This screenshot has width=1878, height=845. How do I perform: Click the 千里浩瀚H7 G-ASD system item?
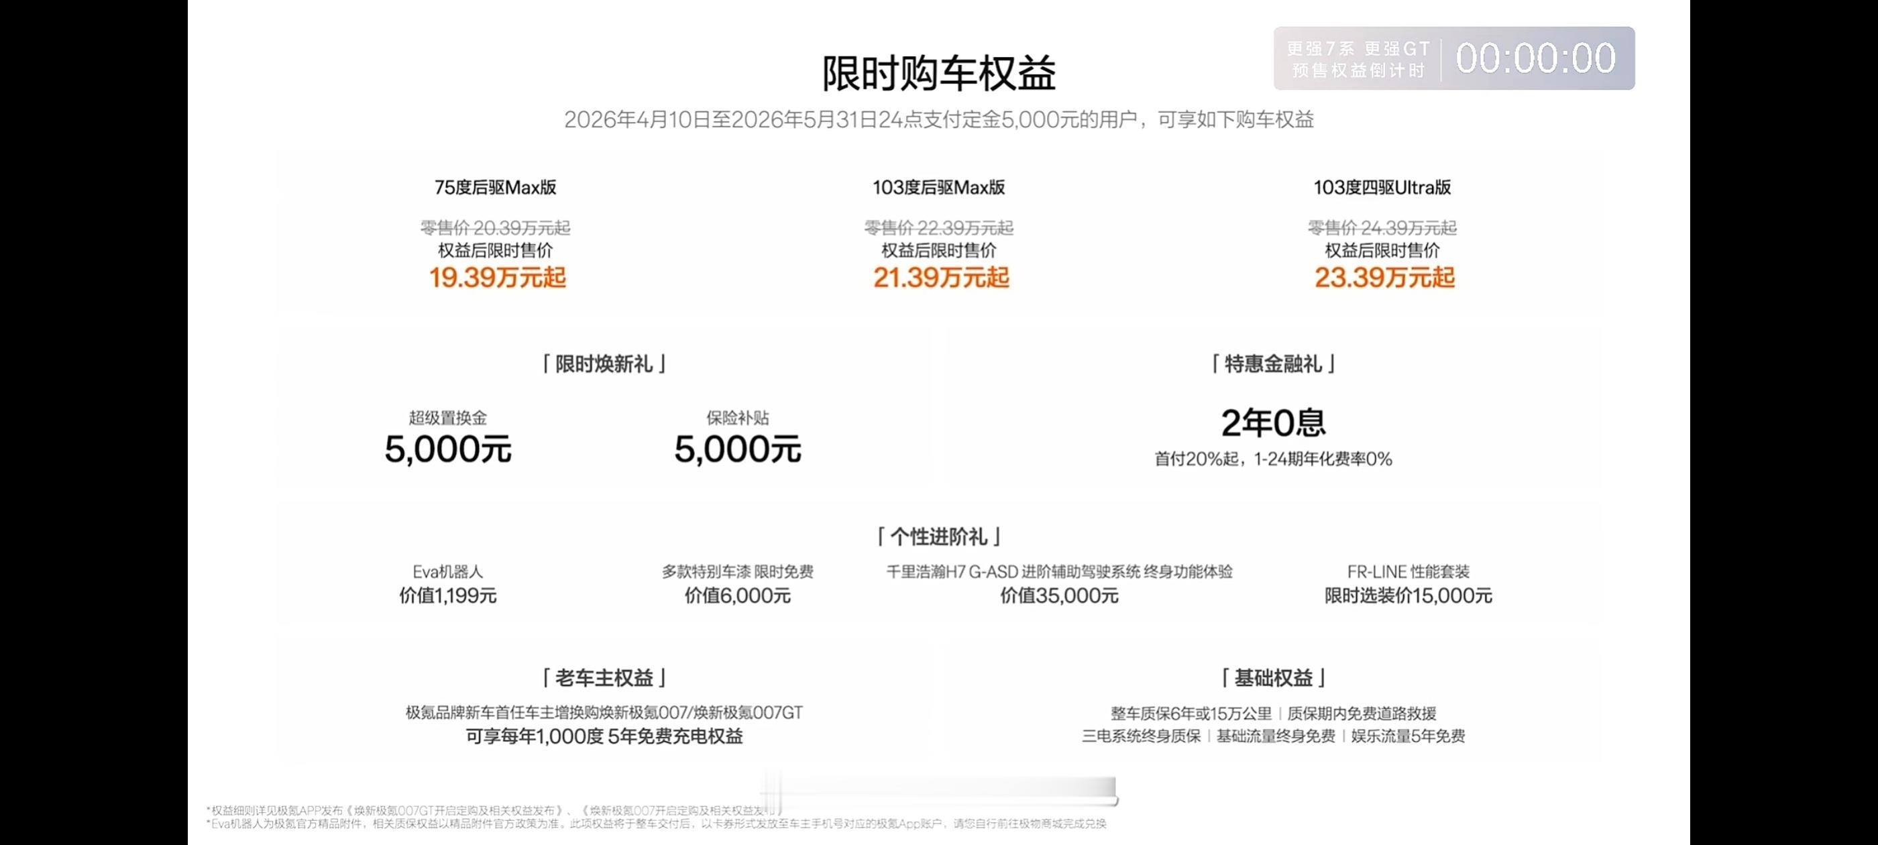point(1058,571)
